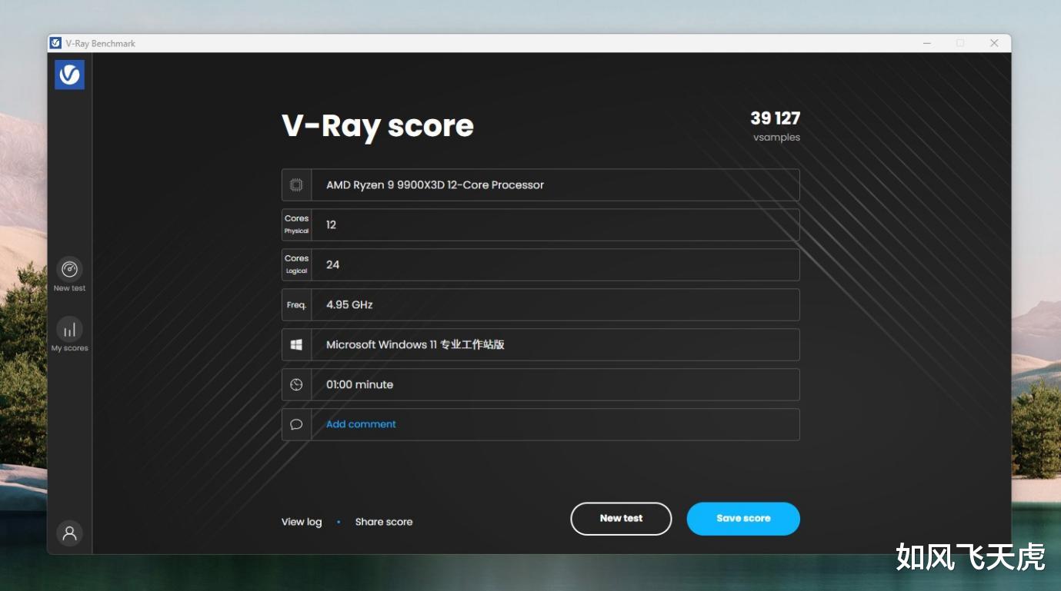
Task: Click the V-Ray Benchmark title bar app icon
Action: click(55, 43)
